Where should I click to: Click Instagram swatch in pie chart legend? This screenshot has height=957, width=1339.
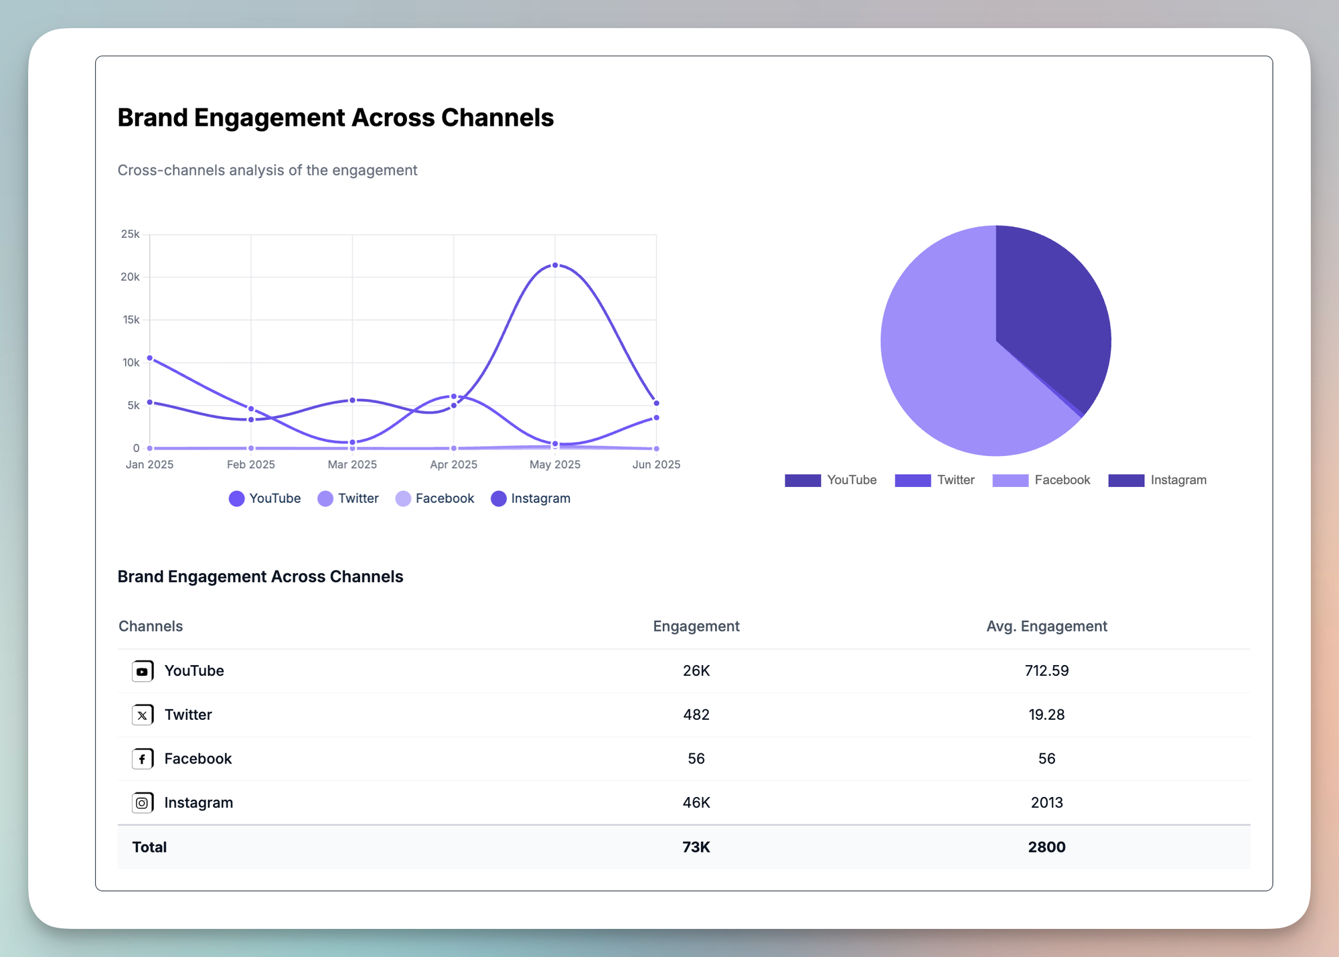(x=1126, y=481)
